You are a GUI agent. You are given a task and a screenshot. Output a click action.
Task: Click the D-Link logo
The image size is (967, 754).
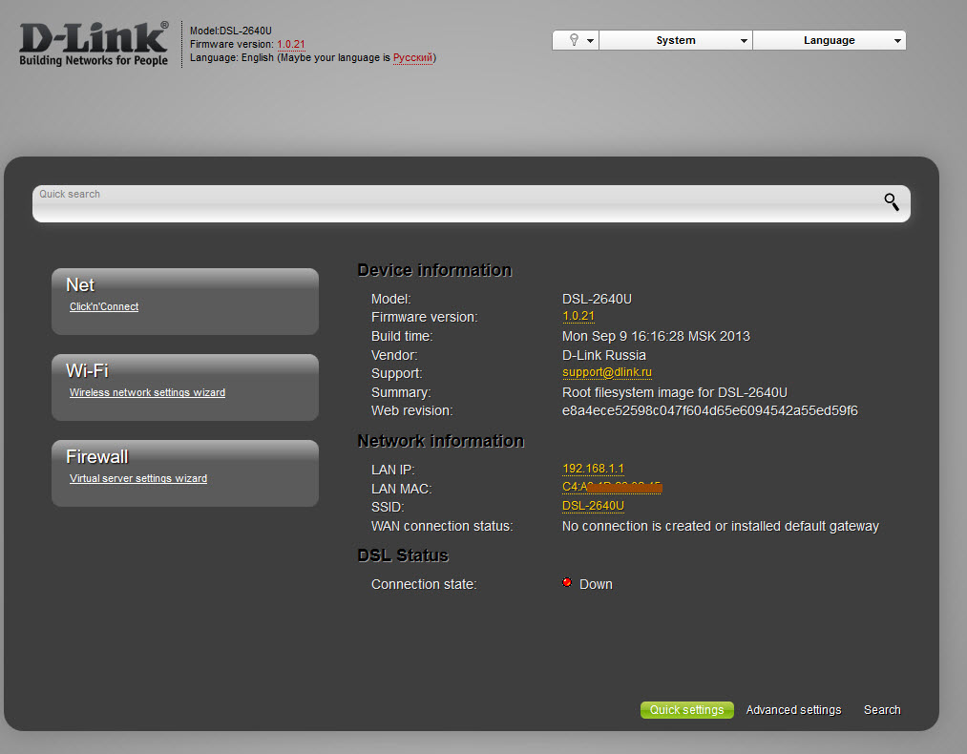94,44
